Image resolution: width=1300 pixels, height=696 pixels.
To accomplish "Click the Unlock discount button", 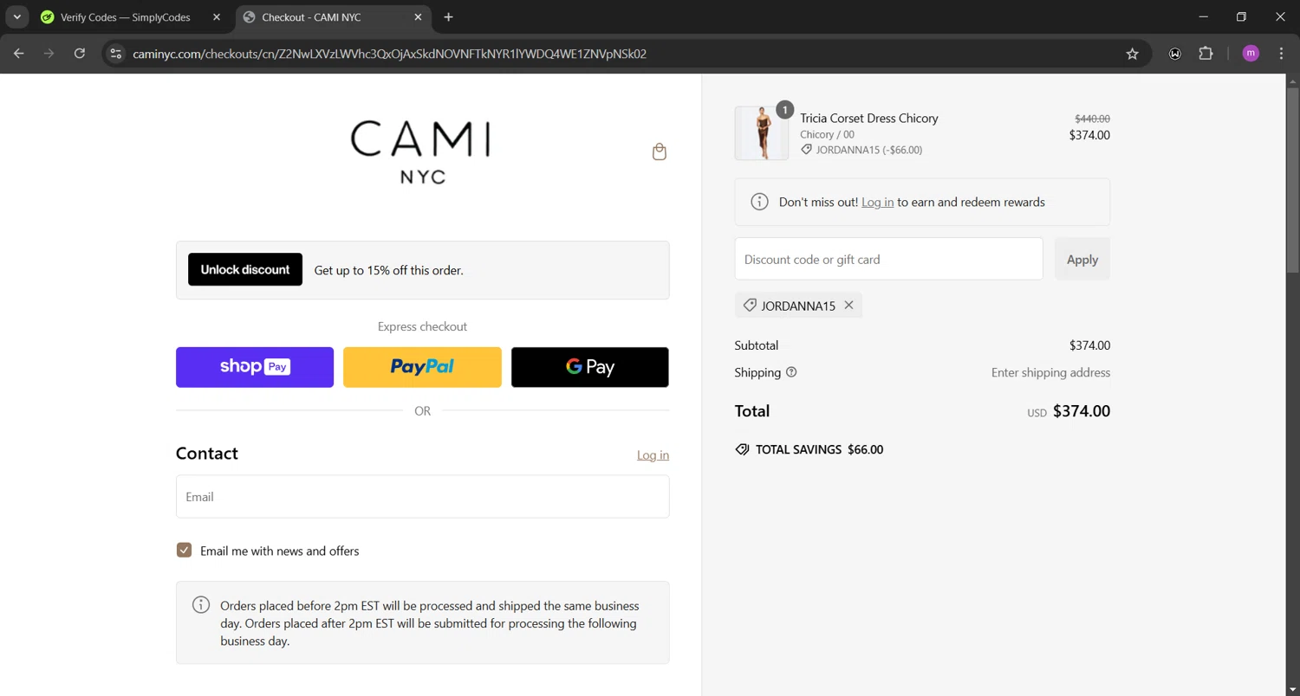I will tap(245, 269).
